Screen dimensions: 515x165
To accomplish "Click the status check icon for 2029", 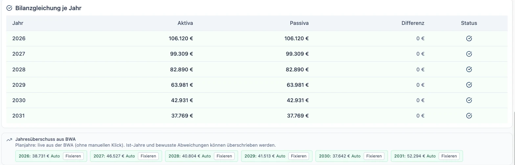I will tap(469, 85).
